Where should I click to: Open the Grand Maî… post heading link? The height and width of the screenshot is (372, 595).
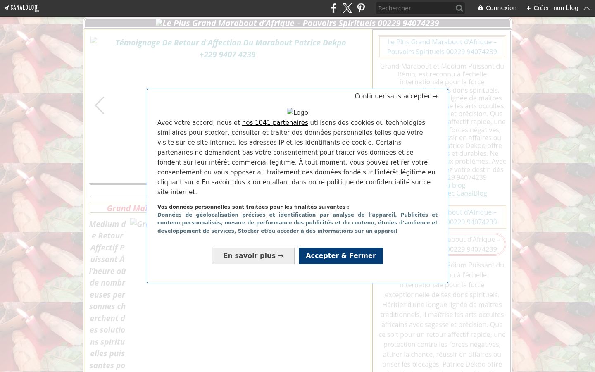pyautogui.click(x=126, y=208)
